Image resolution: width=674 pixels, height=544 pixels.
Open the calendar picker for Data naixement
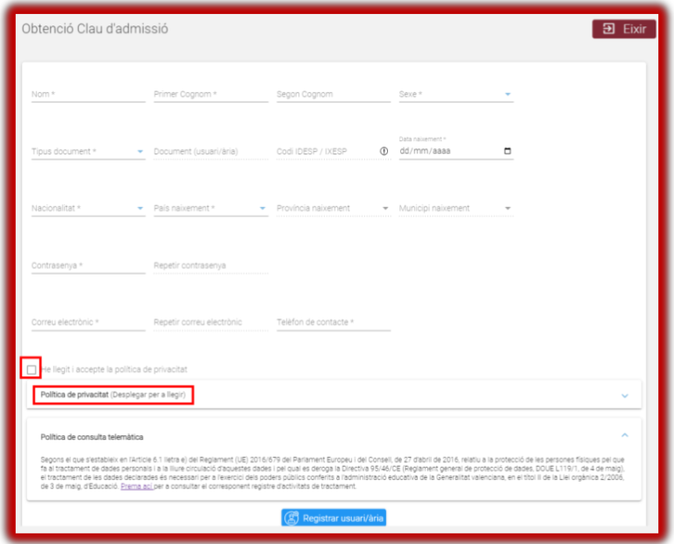(507, 151)
